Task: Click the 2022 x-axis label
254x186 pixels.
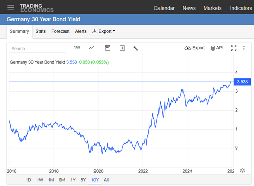Action: pos(143,171)
